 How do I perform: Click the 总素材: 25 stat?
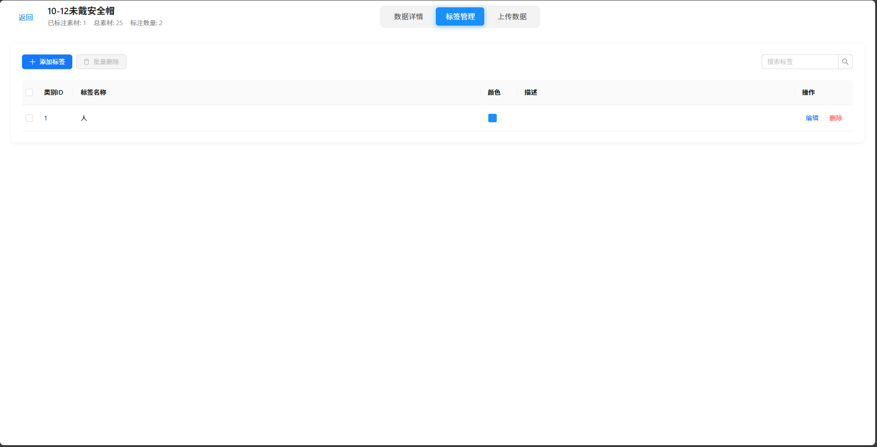click(x=108, y=23)
